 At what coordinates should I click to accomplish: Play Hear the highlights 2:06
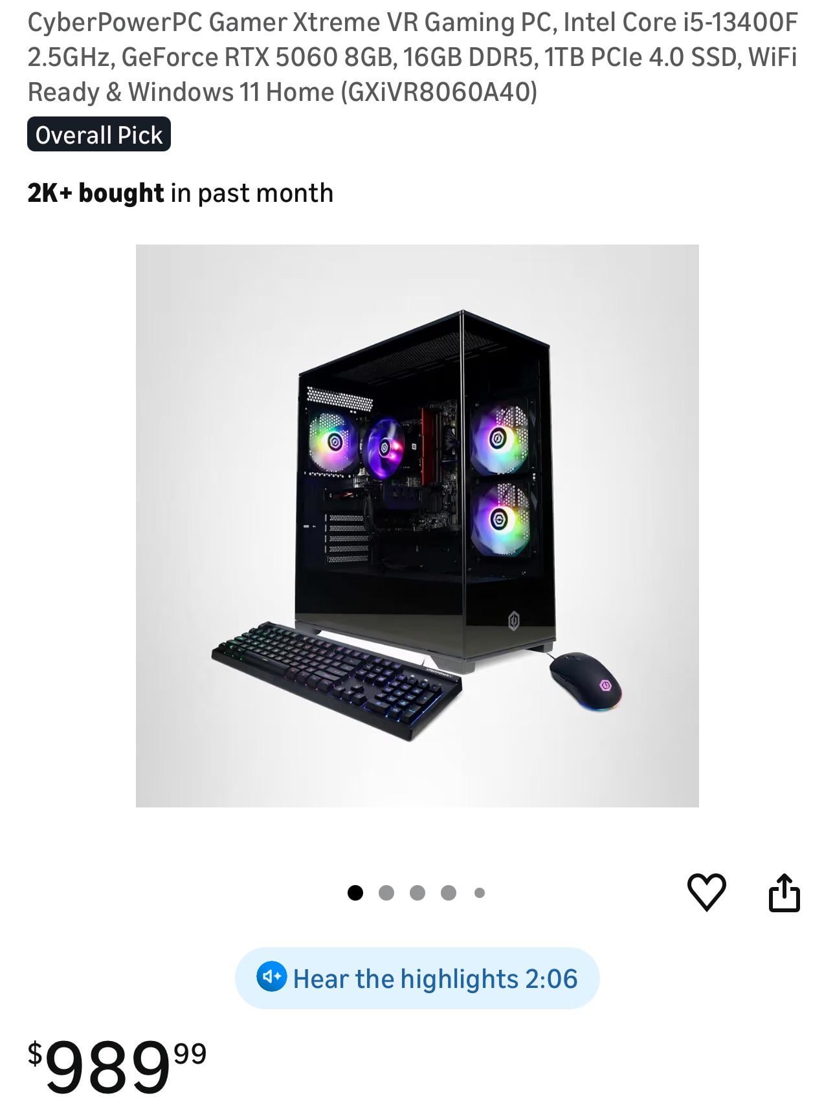(x=417, y=978)
